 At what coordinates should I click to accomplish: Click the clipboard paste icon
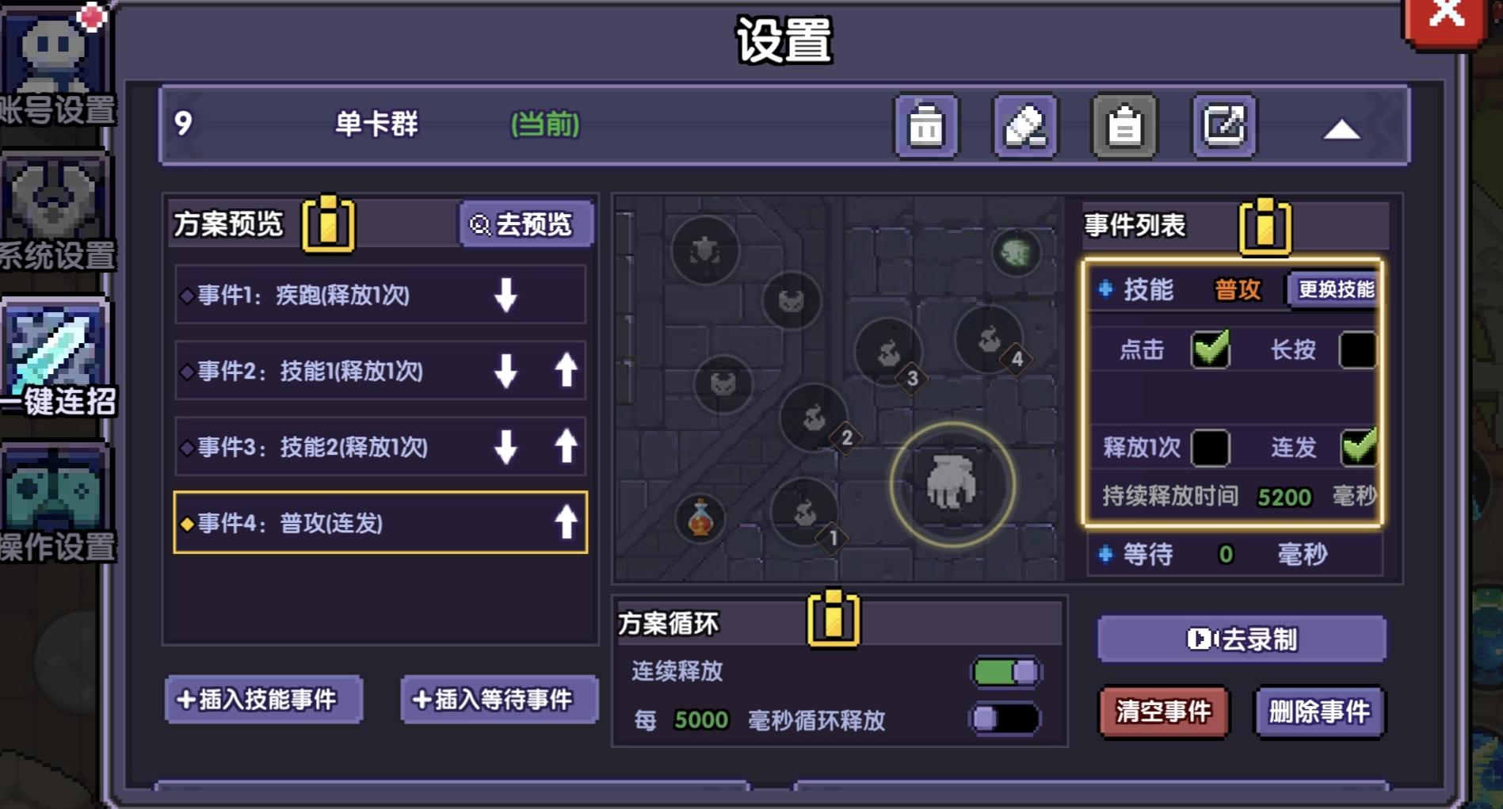pos(1124,126)
